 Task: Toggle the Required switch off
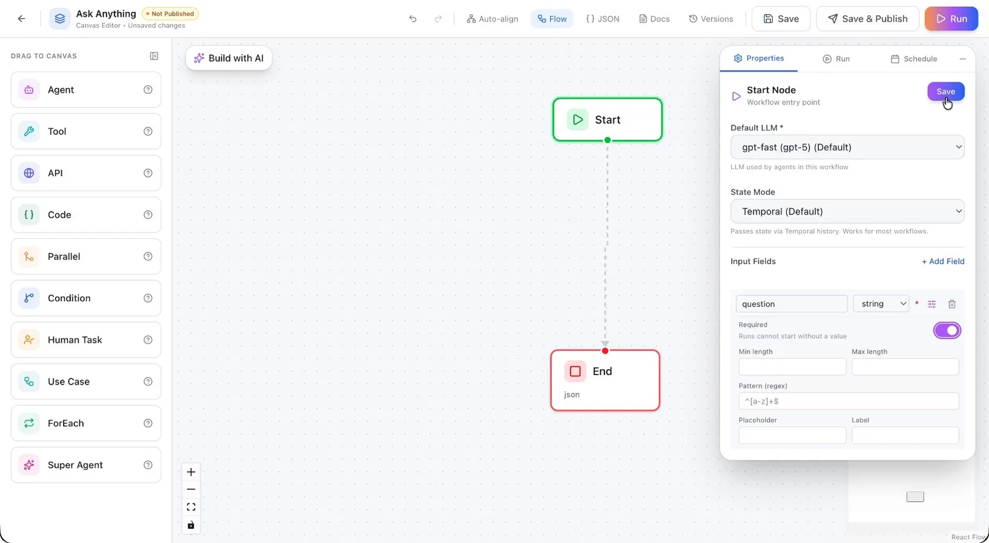pyautogui.click(x=947, y=330)
